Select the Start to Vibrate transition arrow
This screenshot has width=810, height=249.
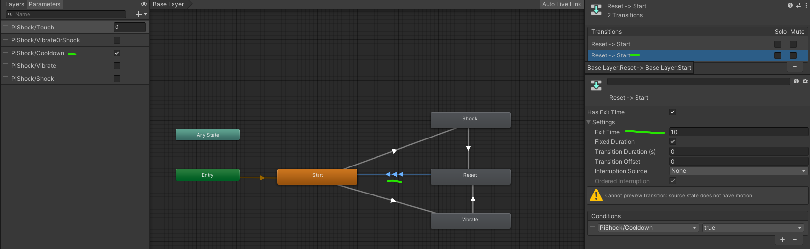pyautogui.click(x=393, y=200)
